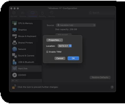This screenshot has height=104, width=125.
Task: Click Hard Disk drive icon
Action: point(15,68)
